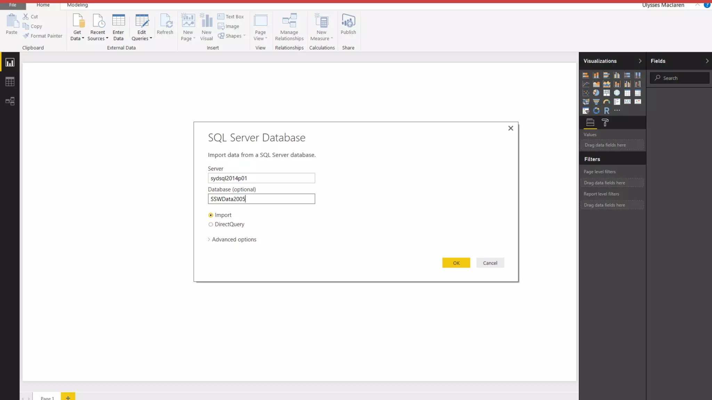Click the Publish icon
The width and height of the screenshot is (712, 400).
point(348,22)
